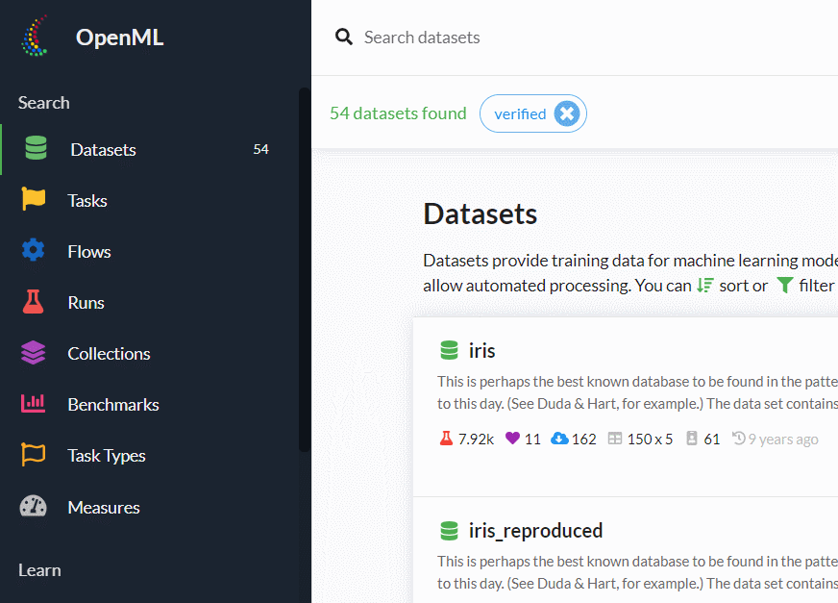Click the OpenML logo icon
The height and width of the screenshot is (603, 838).
pos(36,38)
